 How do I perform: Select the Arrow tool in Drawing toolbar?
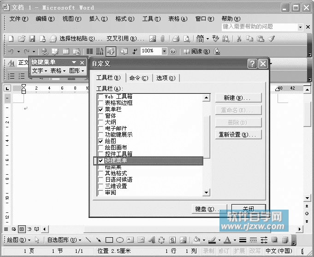coord(98,240)
